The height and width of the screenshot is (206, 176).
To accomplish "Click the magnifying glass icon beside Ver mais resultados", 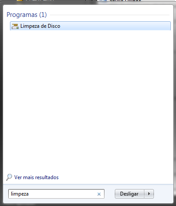I will [x=9, y=177].
